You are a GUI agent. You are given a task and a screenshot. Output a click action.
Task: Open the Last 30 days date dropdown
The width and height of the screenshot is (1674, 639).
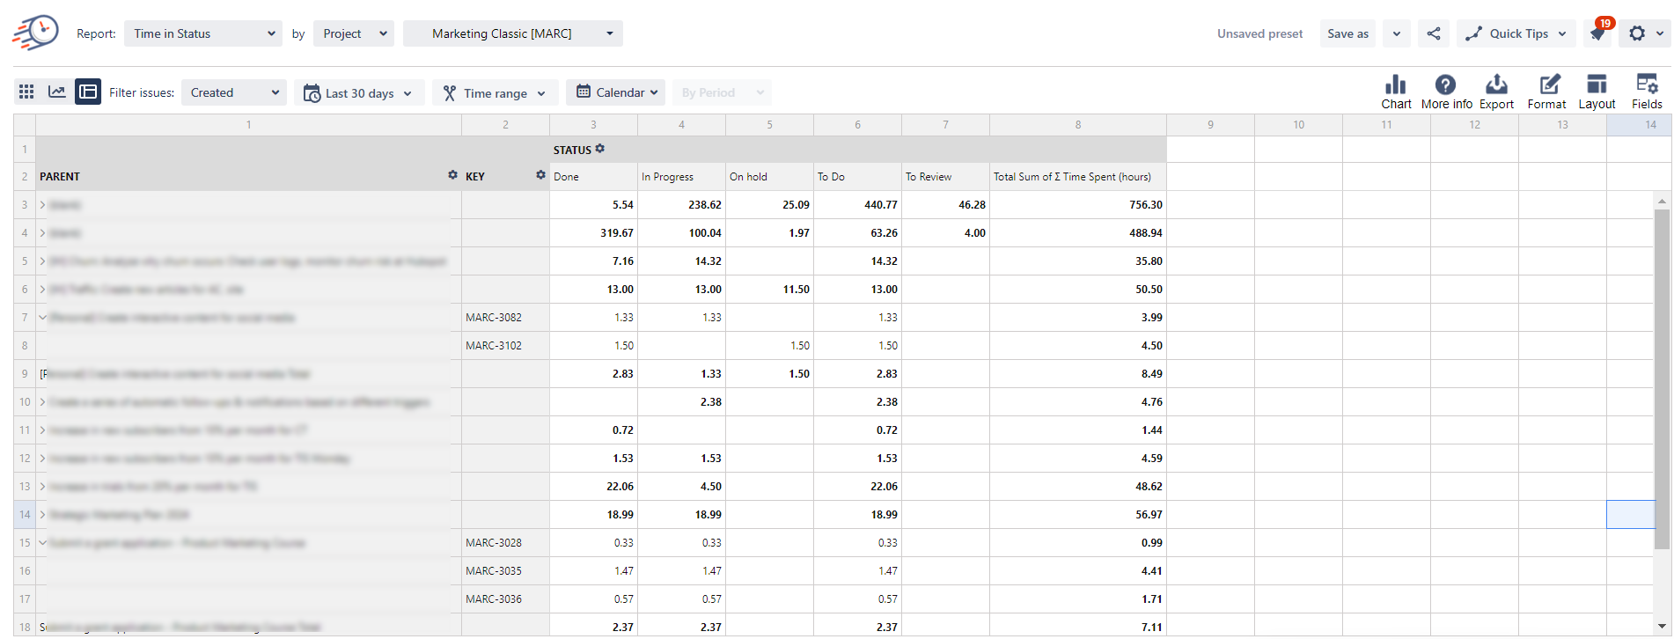coord(359,93)
